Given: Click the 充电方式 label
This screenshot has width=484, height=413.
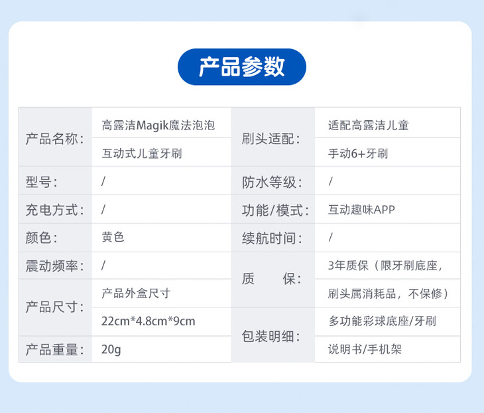Looking at the screenshot, I should coord(54,210).
